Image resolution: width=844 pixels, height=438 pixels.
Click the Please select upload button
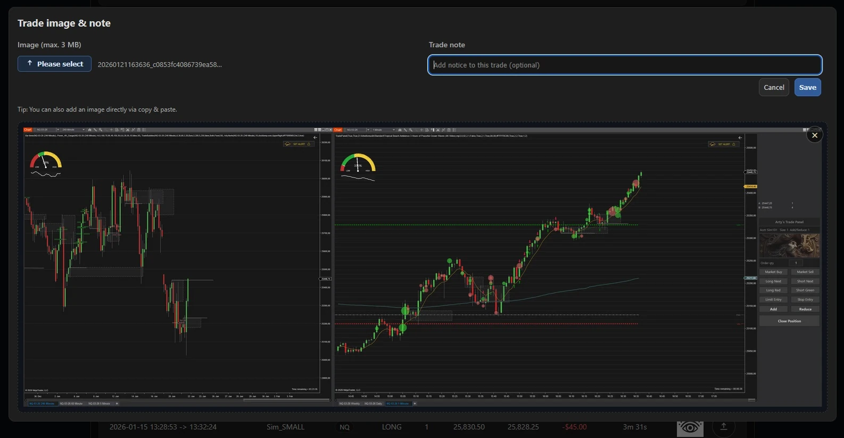tap(54, 64)
